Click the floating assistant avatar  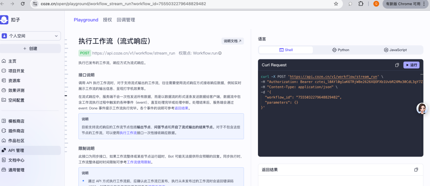422,108
